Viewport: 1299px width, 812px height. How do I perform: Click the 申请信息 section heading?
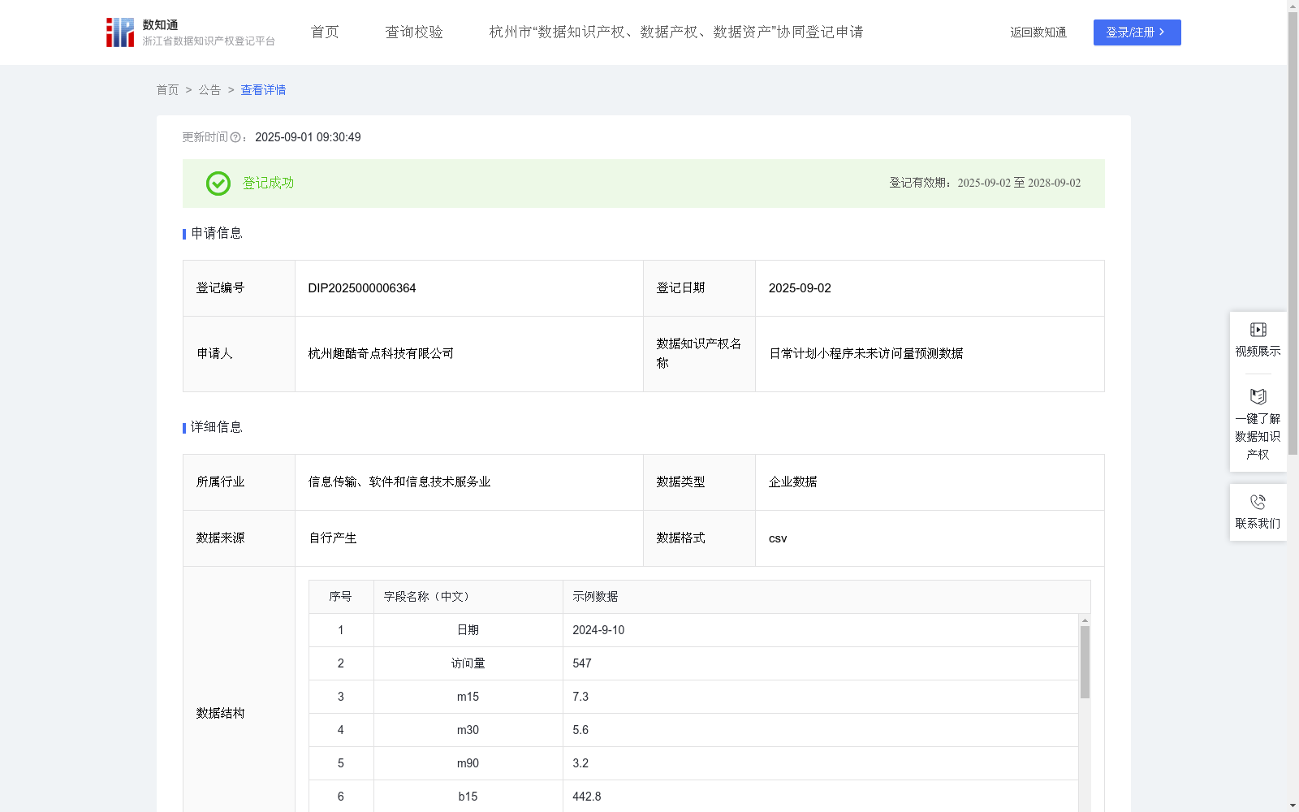217,234
